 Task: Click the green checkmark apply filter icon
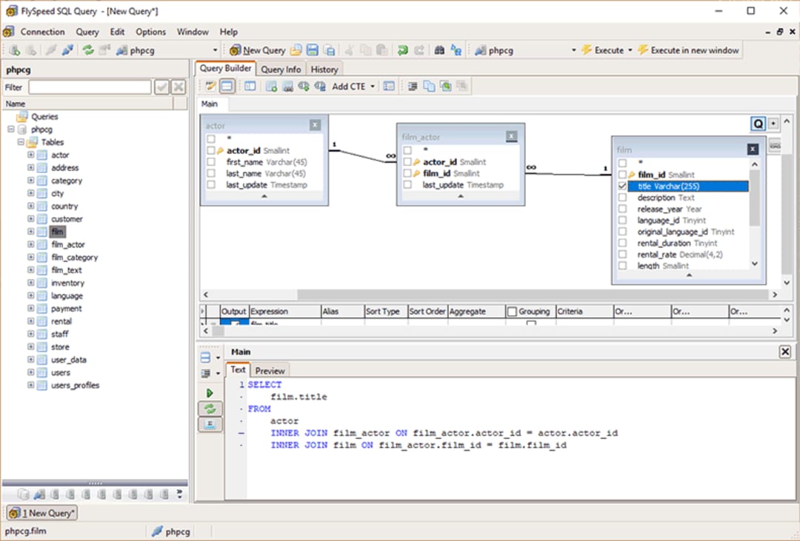point(162,87)
